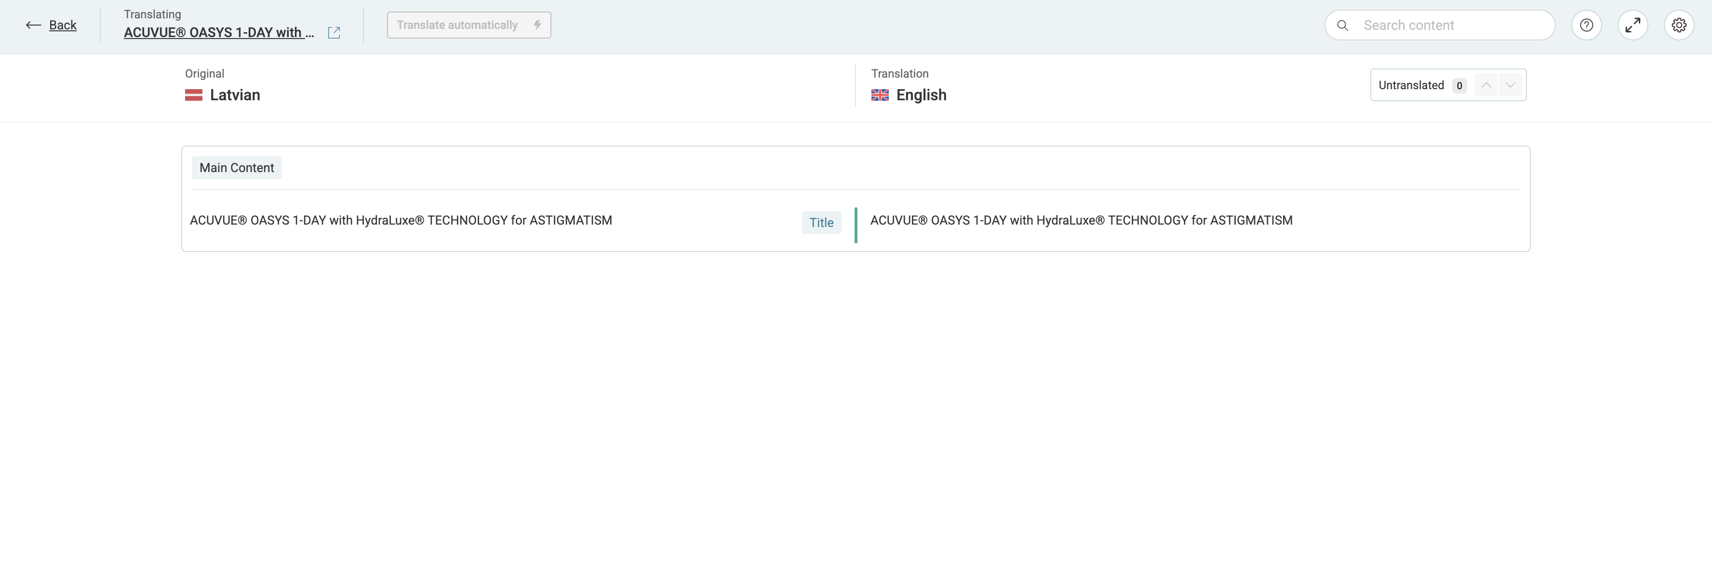Click the search magnifier icon

pos(1342,25)
